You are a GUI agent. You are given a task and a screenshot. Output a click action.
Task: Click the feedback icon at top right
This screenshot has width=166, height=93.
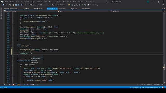tap(163, 5)
